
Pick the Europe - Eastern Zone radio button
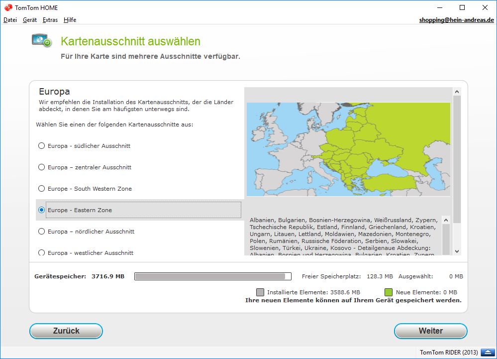(x=42, y=210)
